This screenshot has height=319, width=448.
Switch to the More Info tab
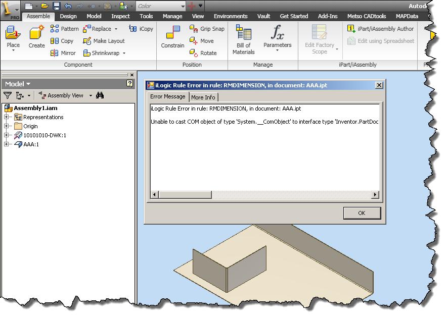tap(203, 97)
